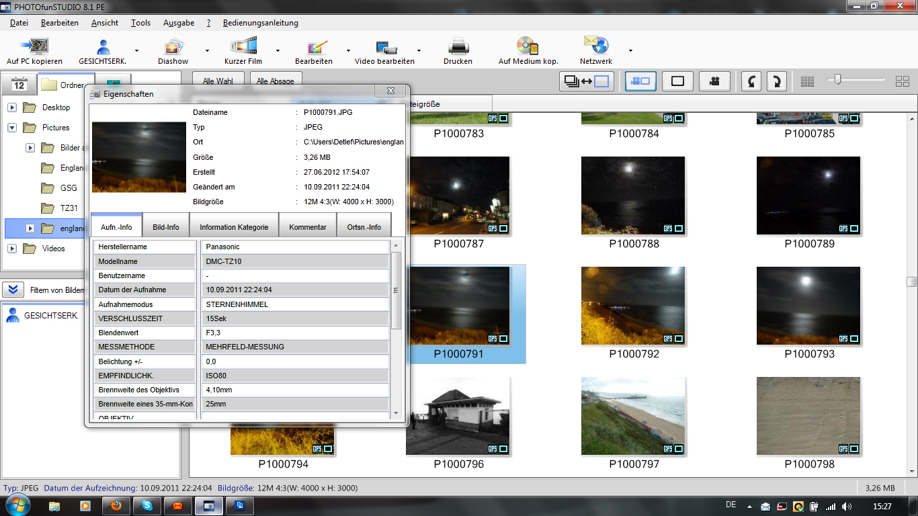Click the GPS badge on P1000788 thumbnail
The image size is (918, 516).
pos(667,228)
